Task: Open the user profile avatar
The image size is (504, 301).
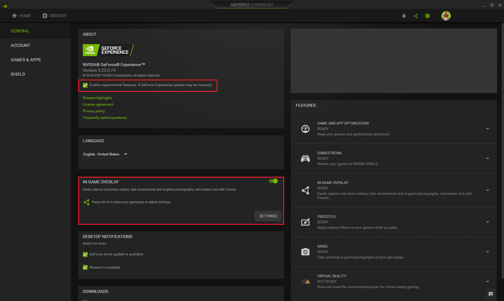Action: coord(446,16)
